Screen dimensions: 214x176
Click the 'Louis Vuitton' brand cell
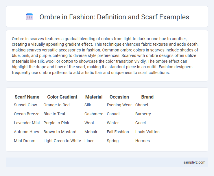coord(147,132)
